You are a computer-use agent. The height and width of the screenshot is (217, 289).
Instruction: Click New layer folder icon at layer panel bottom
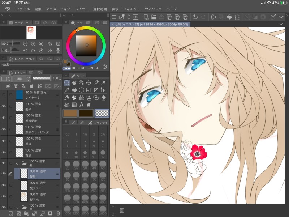tap(26, 213)
